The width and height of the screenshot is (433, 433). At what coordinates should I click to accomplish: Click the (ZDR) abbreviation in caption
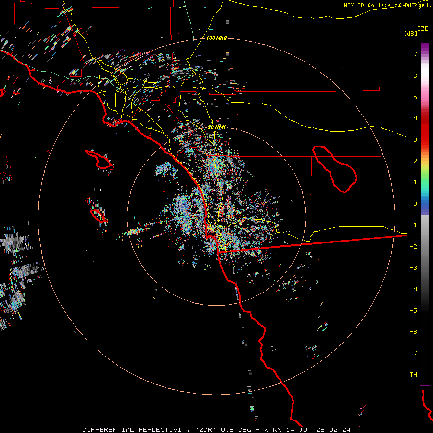pyautogui.click(x=206, y=430)
